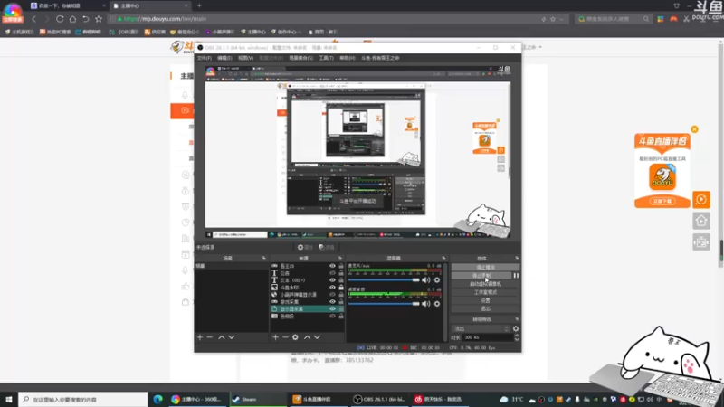Image resolution: width=724 pixels, height=407 pixels.
Task: Click 启动虚拟摄像机 button
Action: (x=485, y=284)
